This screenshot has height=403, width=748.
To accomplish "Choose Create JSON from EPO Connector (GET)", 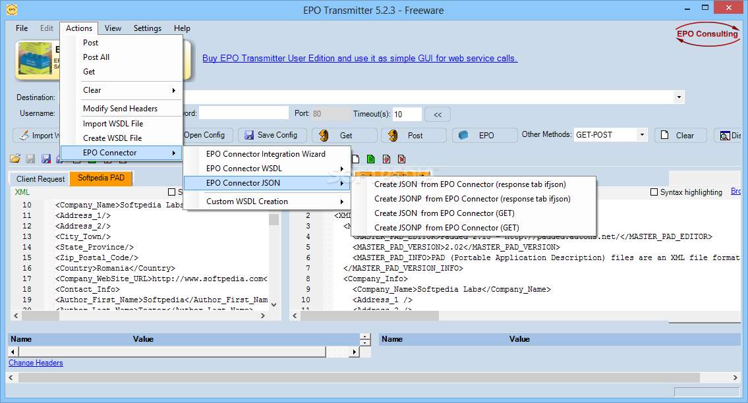I will click(x=474, y=213).
